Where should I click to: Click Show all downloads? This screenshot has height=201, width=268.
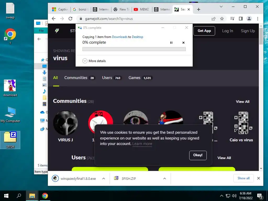click(243, 178)
